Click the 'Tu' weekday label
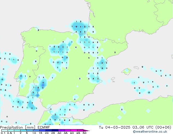 (x=101, y=127)
